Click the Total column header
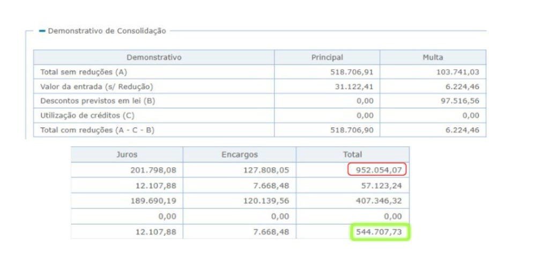Viewport: 549px width, 254px height. [352, 154]
